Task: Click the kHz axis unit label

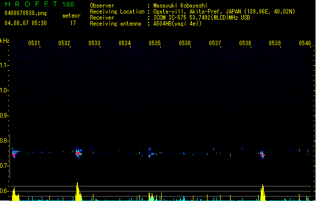Action: pyautogui.click(x=5, y=41)
